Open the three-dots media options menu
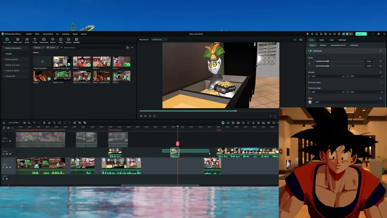The height and width of the screenshot is (218, 387). coord(132,48)
